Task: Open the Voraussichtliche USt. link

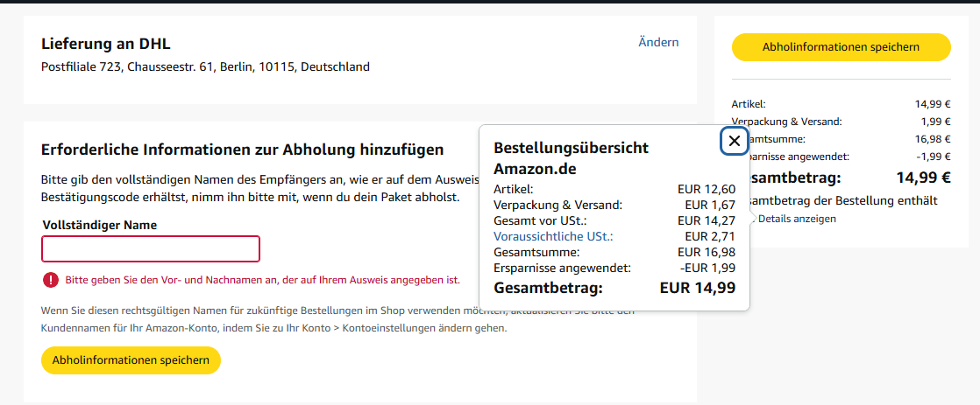Action: point(554,236)
